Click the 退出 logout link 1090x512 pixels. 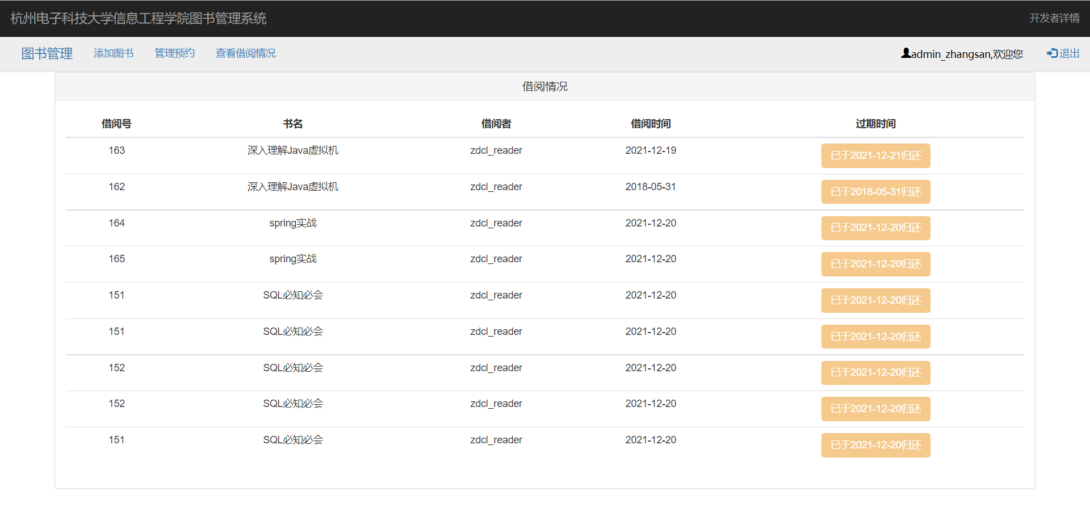point(1063,53)
